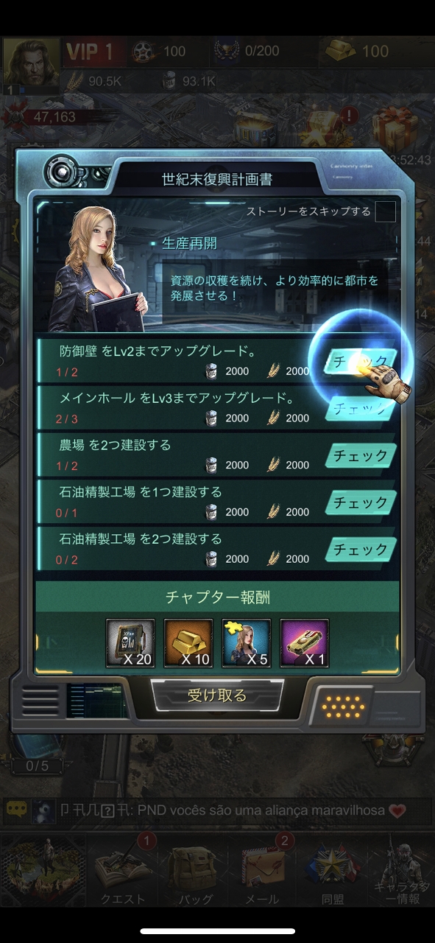Open the VIP 1 badge
The width and height of the screenshot is (435, 943).
click(90, 52)
